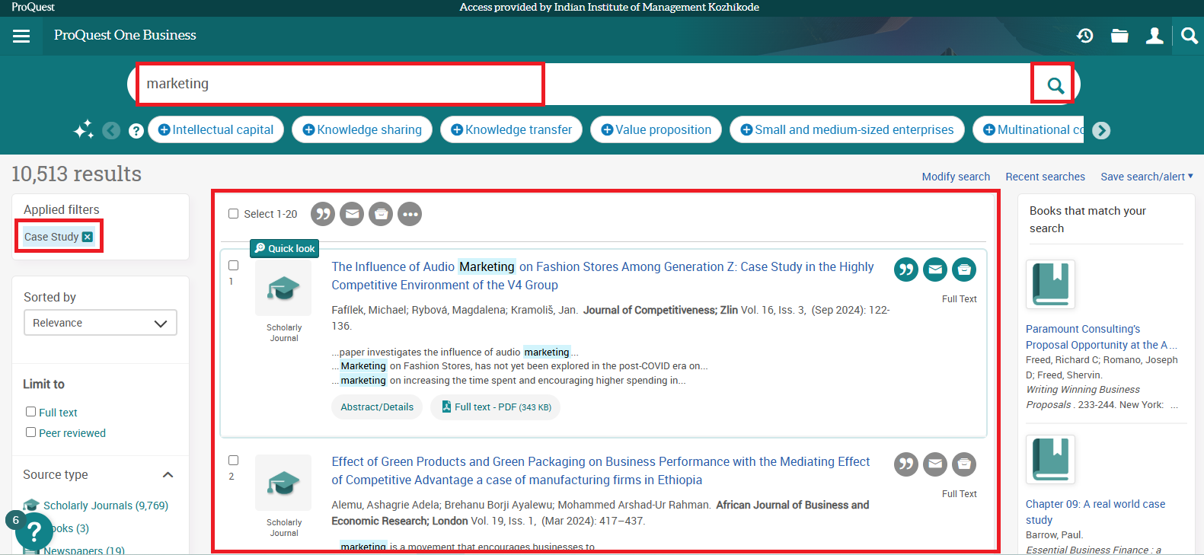Click the user account profile icon
The height and width of the screenshot is (555, 1204).
tap(1154, 36)
